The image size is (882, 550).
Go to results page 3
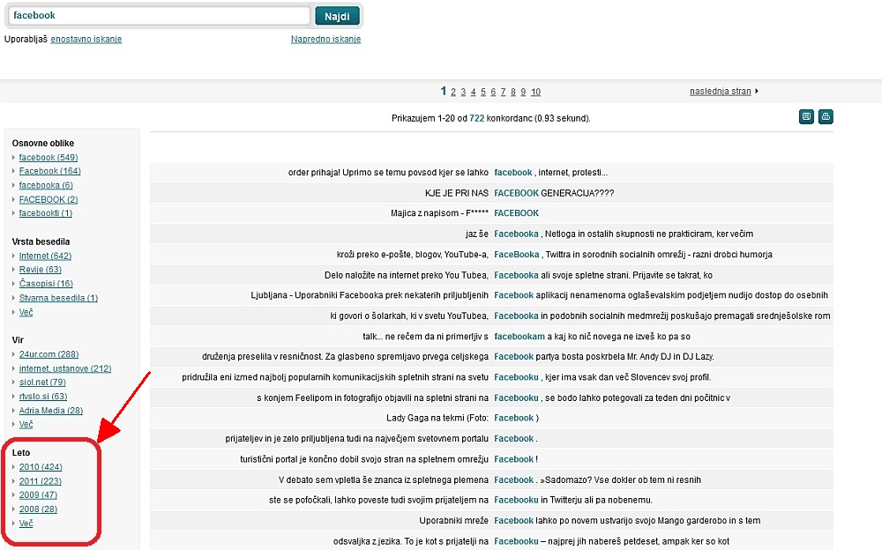pyautogui.click(x=463, y=92)
